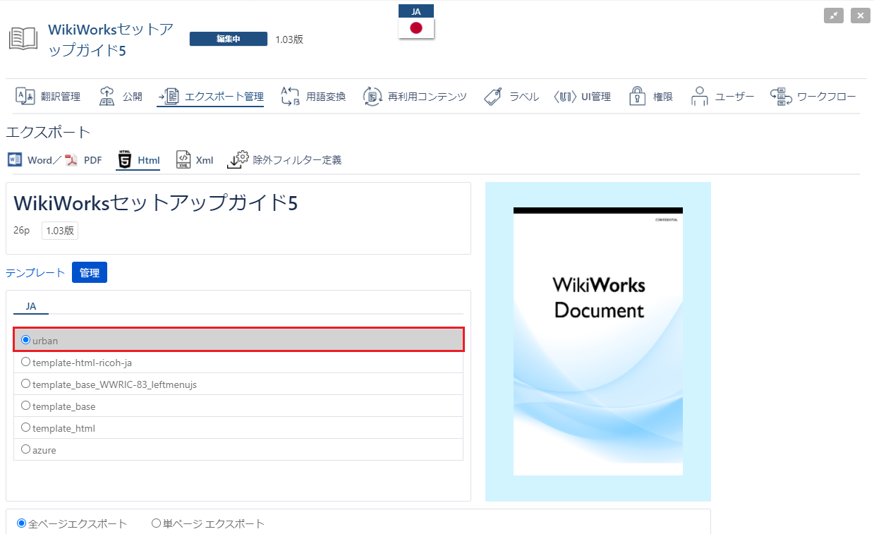Viewport: 874px width, 534px height.
Task: Select the azure template radio button
Action: point(26,449)
